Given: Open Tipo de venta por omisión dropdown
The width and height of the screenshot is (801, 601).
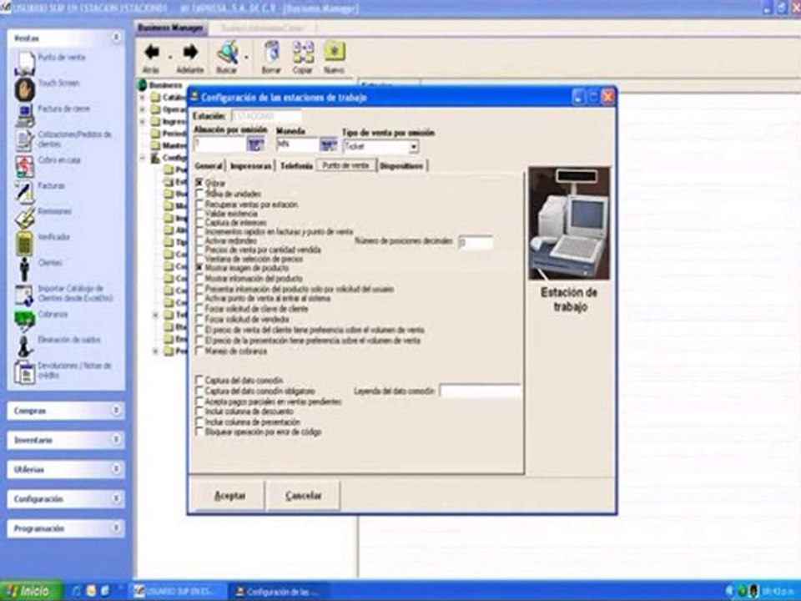Looking at the screenshot, I should click(414, 147).
